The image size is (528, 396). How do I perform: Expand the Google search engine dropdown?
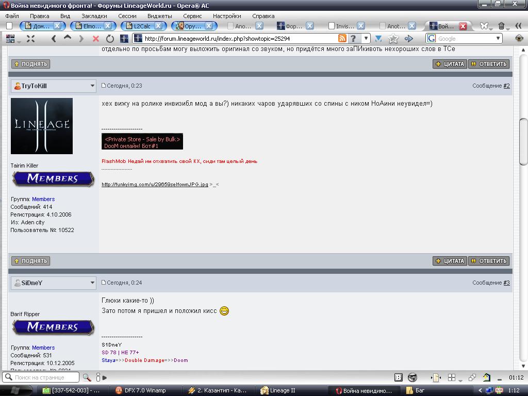tap(498, 39)
